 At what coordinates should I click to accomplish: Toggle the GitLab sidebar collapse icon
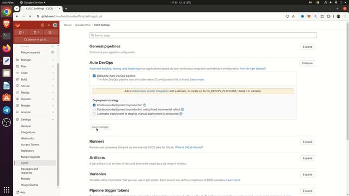(43, 25)
